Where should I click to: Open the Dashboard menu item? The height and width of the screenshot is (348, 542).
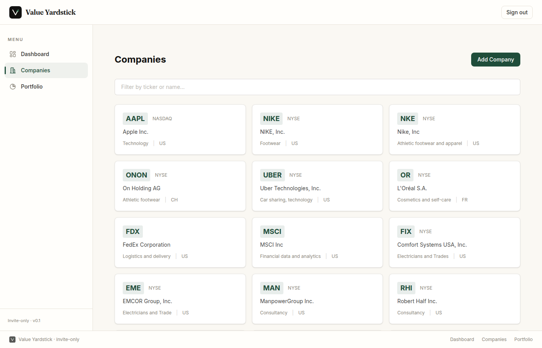(x=46, y=54)
